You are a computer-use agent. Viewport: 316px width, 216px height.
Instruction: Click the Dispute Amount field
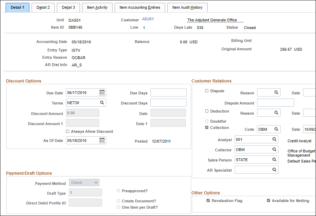point(276,102)
